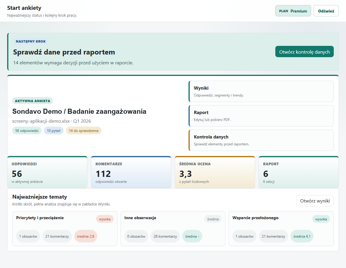Screen dimensions: 346x268
Task: Click the Sprawdź dane przed raportem heading
Action: coord(64,52)
